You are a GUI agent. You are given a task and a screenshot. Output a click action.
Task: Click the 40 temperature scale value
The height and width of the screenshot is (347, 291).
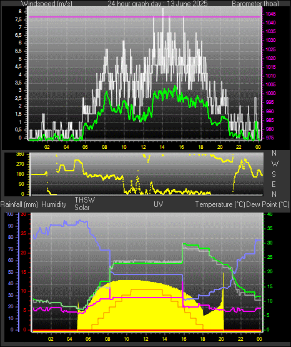(x=270, y=214)
